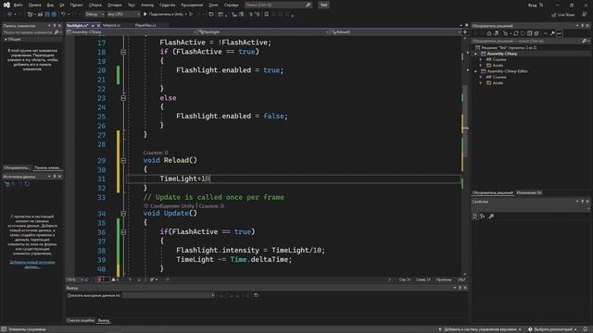This screenshot has width=593, height=333.
Task: Click the Visual Studio logo icon
Action: click(x=6, y=5)
